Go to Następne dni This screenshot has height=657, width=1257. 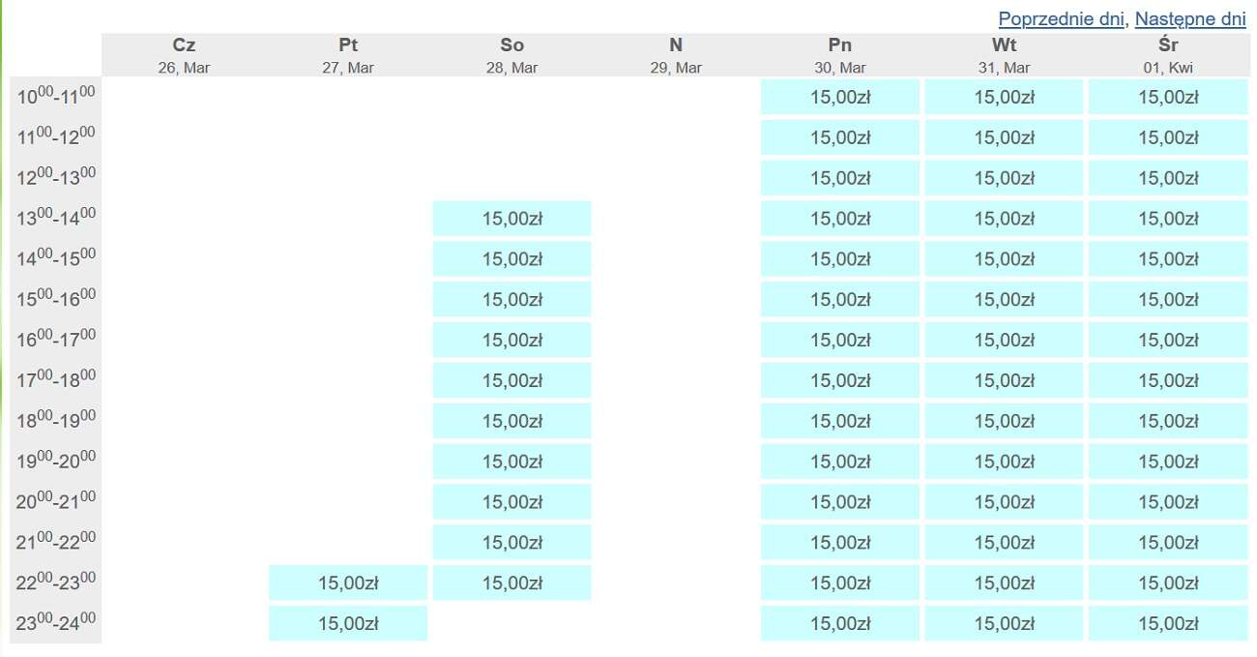click(1189, 19)
